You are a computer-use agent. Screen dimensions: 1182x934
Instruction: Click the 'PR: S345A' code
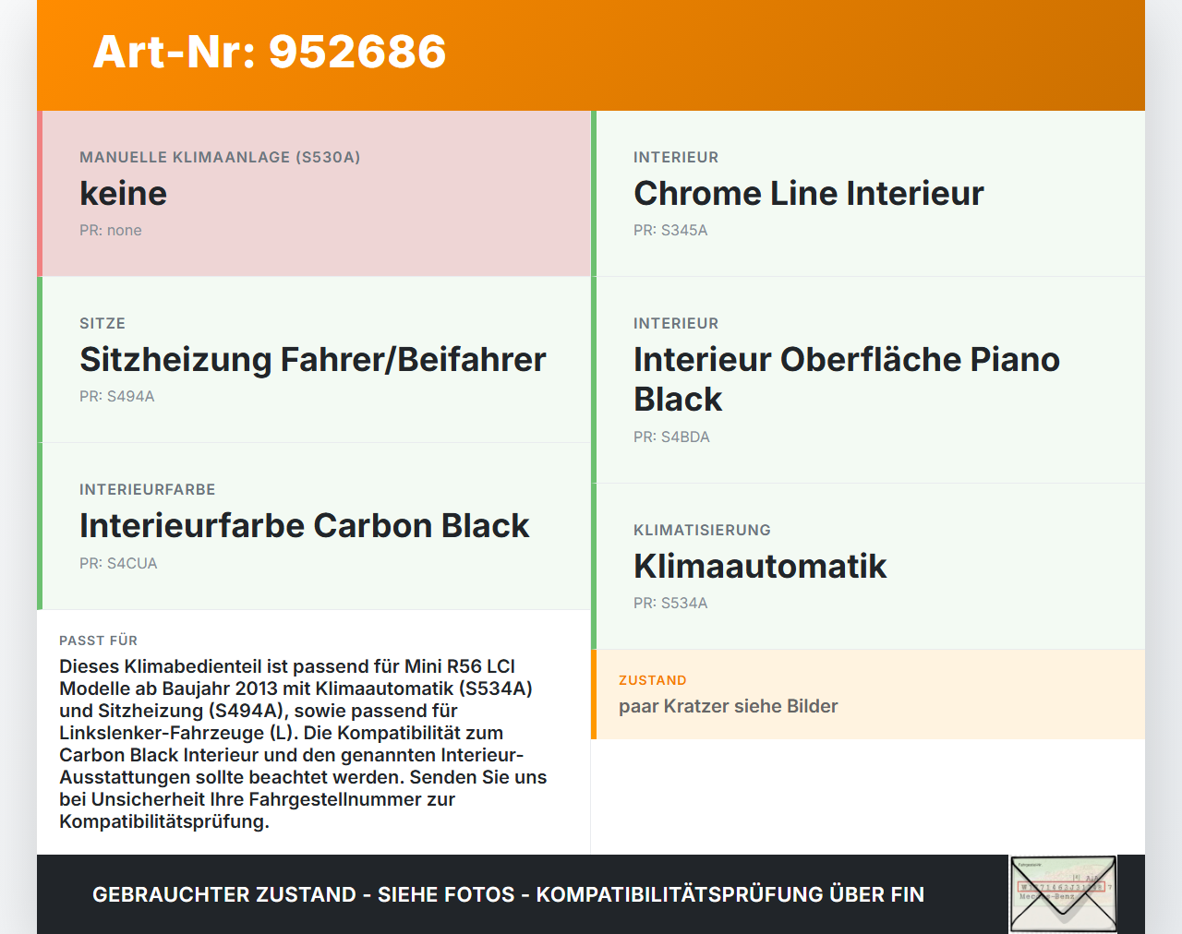pos(670,231)
